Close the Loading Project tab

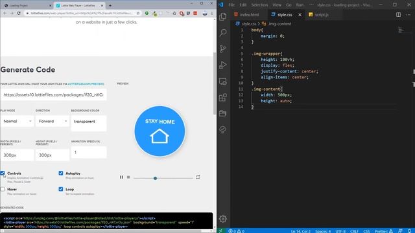[51, 5]
